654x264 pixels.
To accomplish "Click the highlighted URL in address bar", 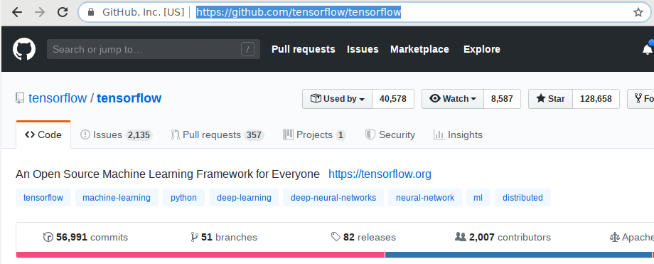I will pos(299,12).
